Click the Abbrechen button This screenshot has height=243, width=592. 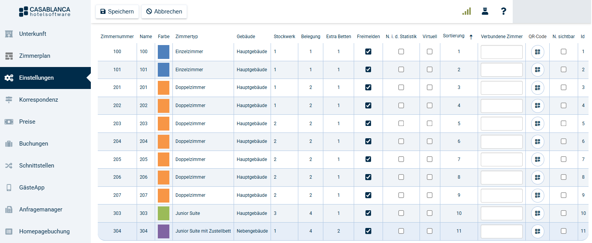[x=164, y=12]
